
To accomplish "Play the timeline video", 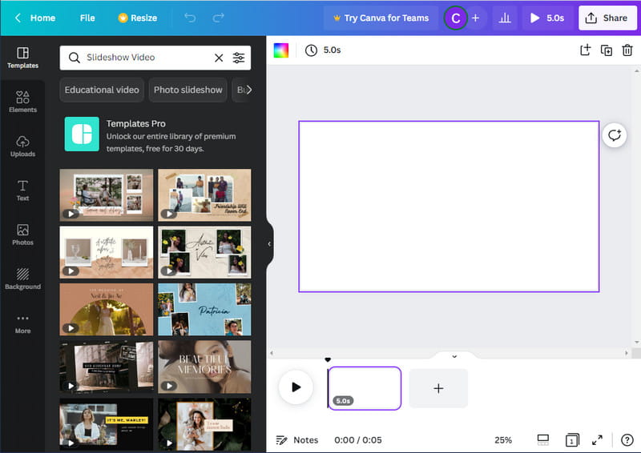I will click(296, 387).
